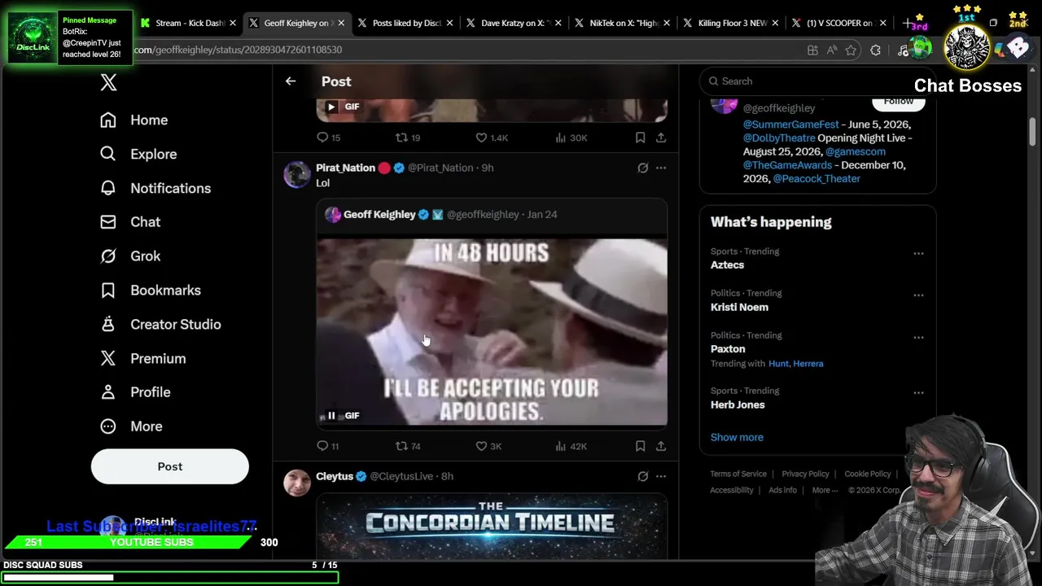The width and height of the screenshot is (1042, 586).
Task: Open more options for Kristi Noem trend
Action: coord(918,295)
